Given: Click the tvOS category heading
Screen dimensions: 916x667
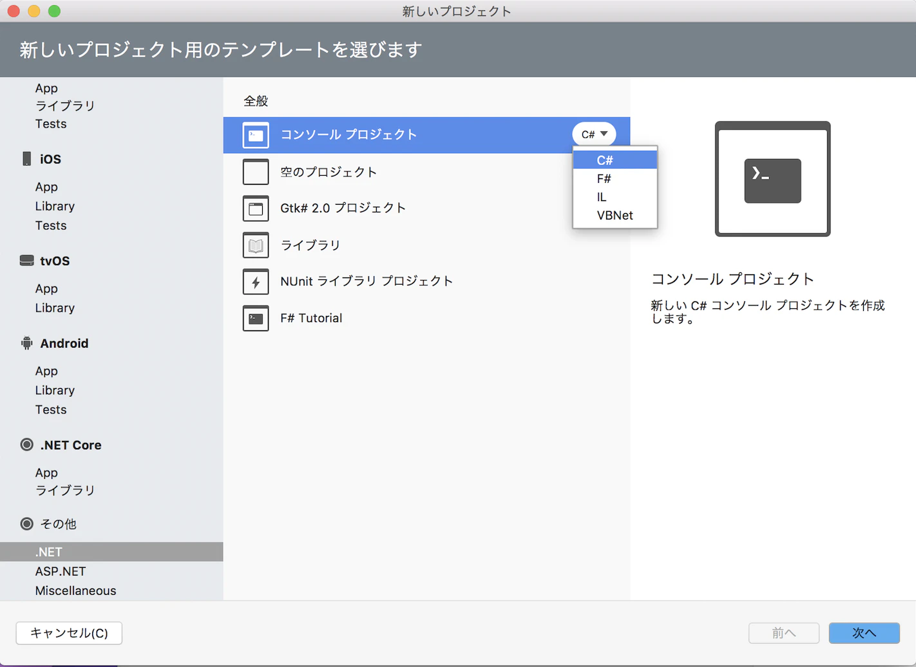Looking at the screenshot, I should tap(55, 261).
